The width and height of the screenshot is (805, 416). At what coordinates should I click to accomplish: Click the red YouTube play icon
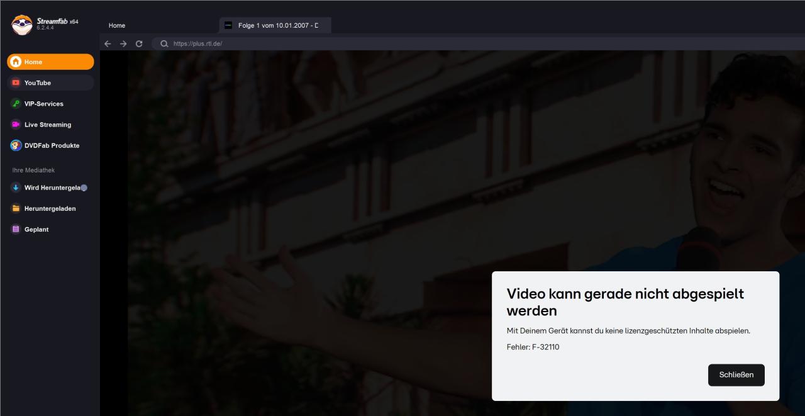coord(16,82)
